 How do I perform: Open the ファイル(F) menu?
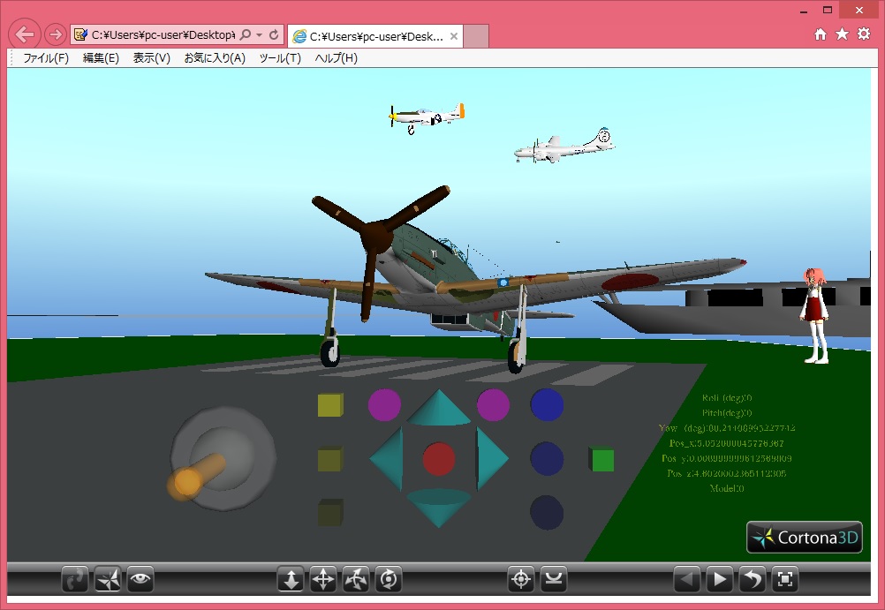46,58
